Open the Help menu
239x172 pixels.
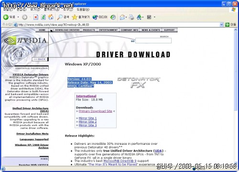click(83, 10)
